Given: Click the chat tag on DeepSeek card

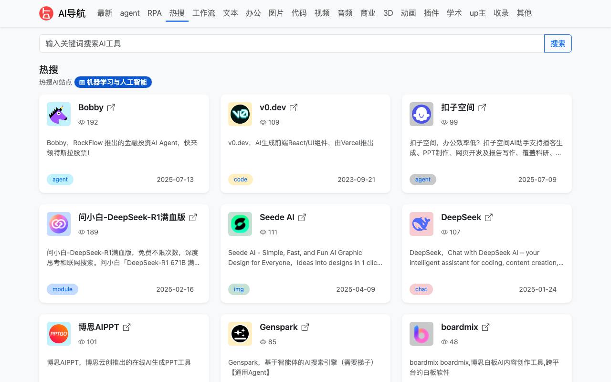Looking at the screenshot, I should point(421,289).
